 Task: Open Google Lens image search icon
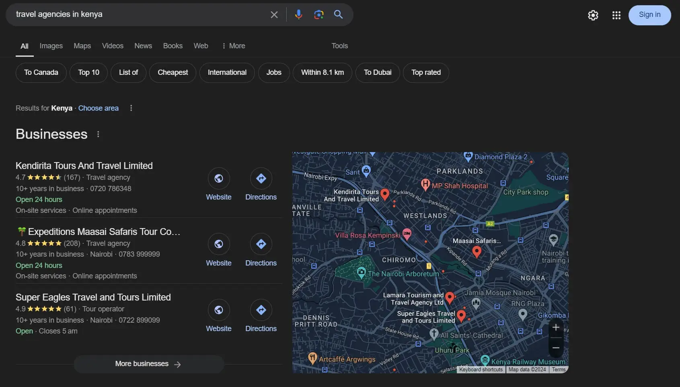318,15
